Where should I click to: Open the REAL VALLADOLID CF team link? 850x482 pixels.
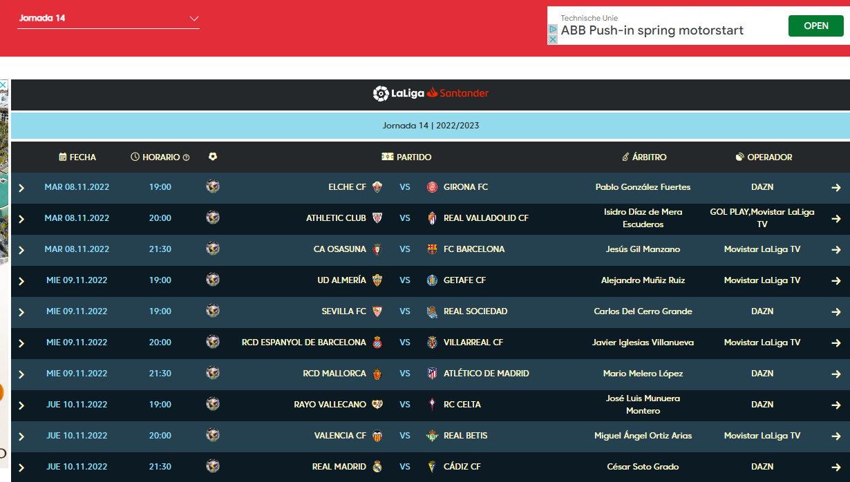pos(486,218)
